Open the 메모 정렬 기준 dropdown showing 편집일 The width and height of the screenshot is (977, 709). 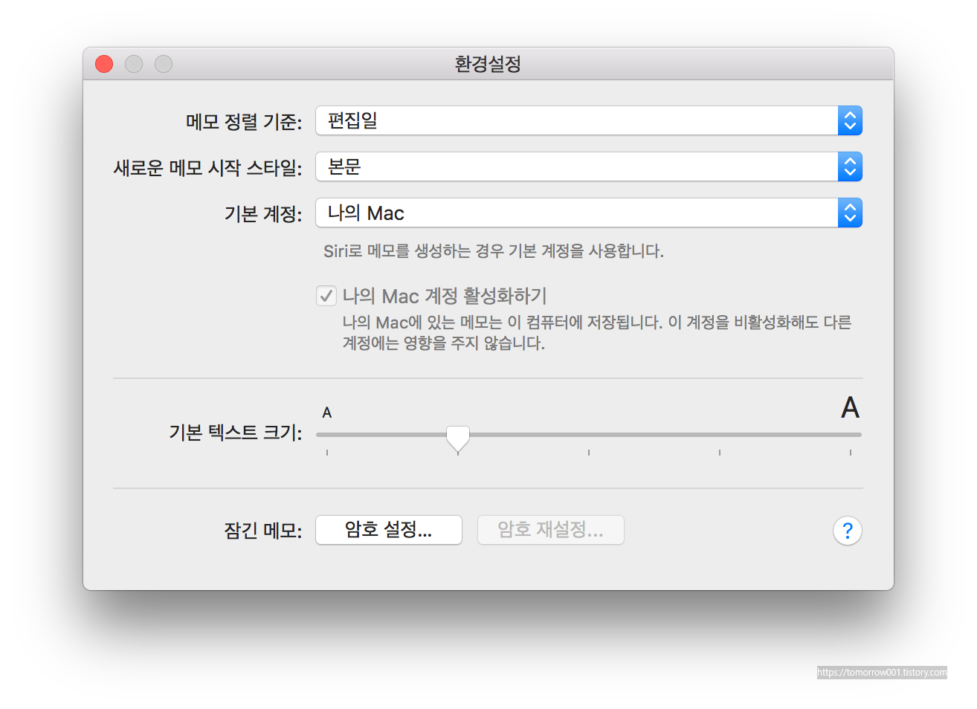[589, 120]
